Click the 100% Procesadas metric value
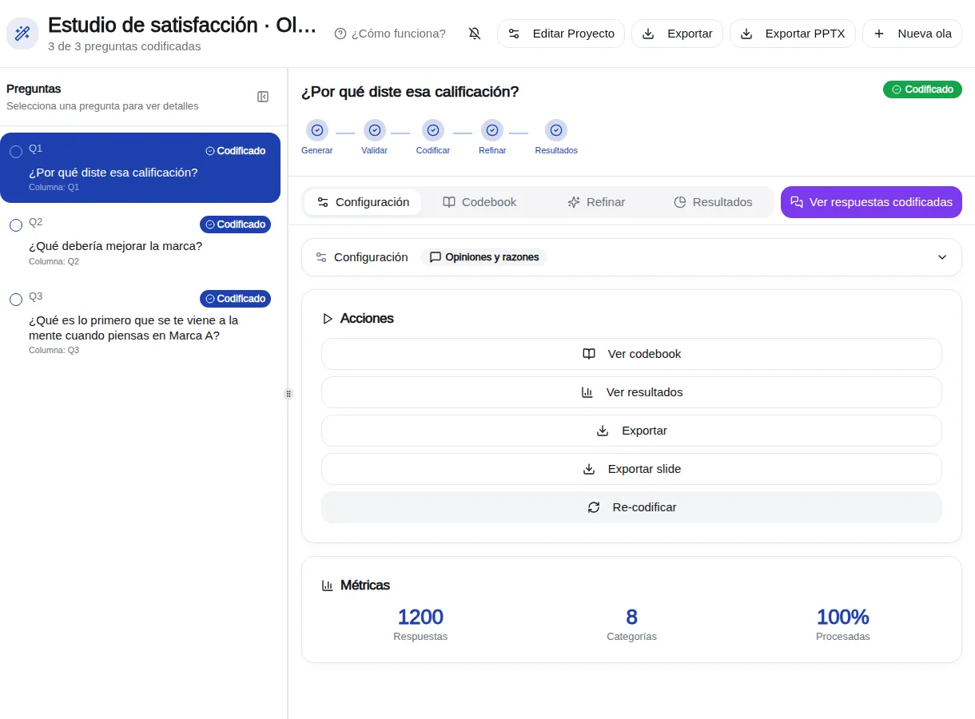Image resolution: width=975 pixels, height=719 pixels. click(842, 617)
